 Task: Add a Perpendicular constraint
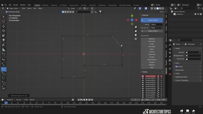click(x=152, y=60)
